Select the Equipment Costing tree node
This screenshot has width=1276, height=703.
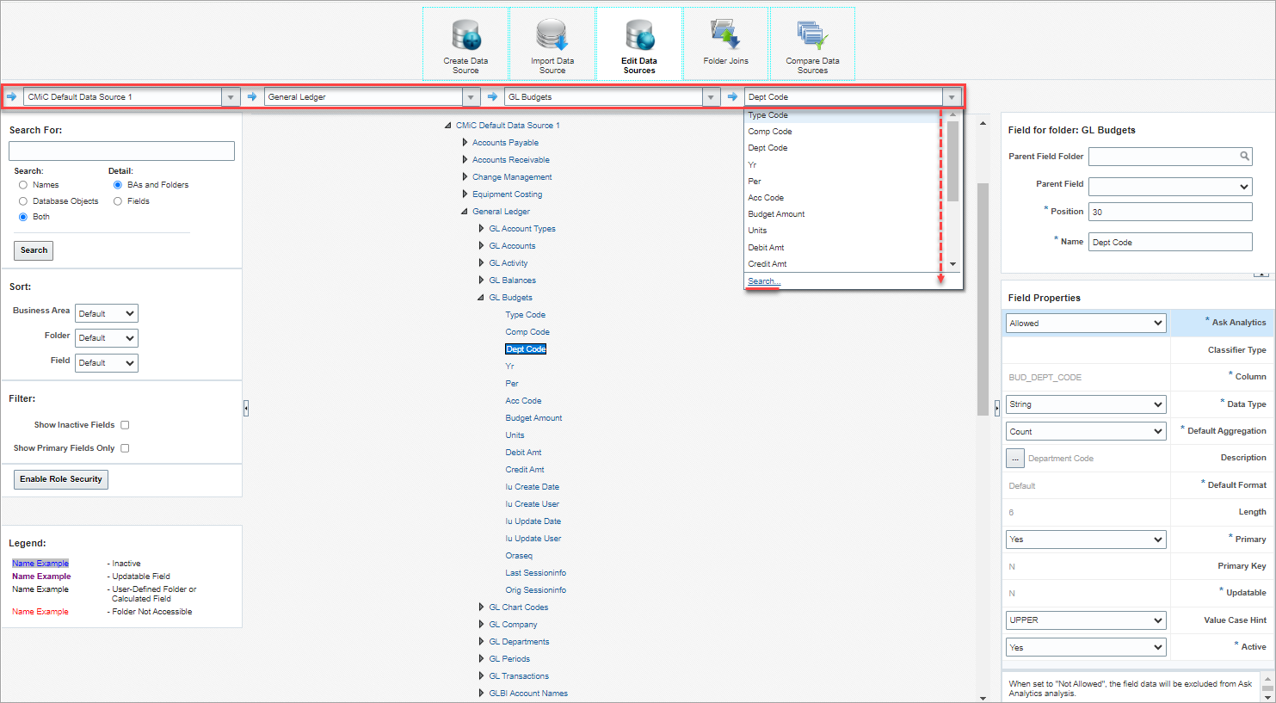pos(507,194)
